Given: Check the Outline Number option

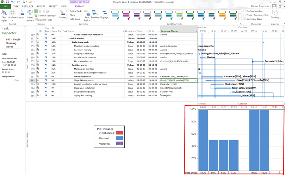Looking at the screenshot, I should (x=245, y=11).
